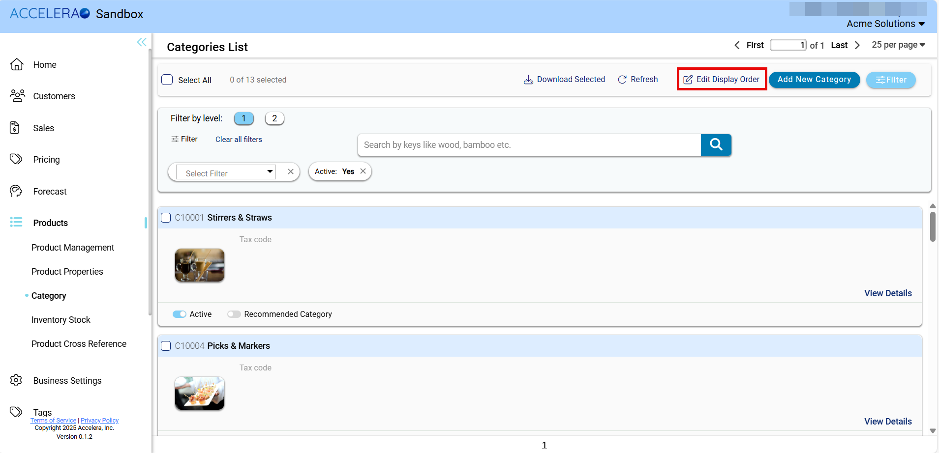The image size is (939, 453).
Task: Open the Acme Solutions account menu
Action: [x=885, y=24]
